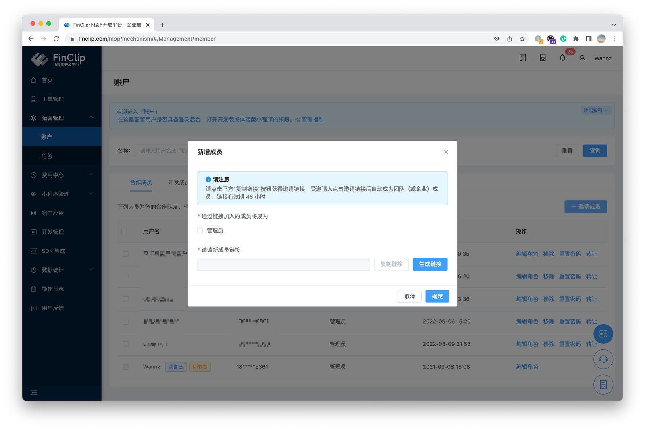Open 开发管理 in the sidebar
The height and width of the screenshot is (430, 645).
coord(52,232)
